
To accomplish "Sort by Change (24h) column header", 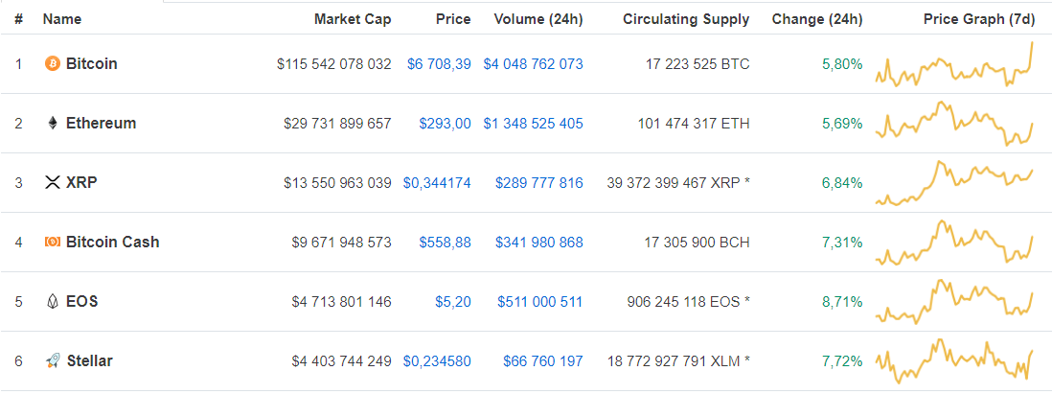I will pyautogui.click(x=817, y=19).
